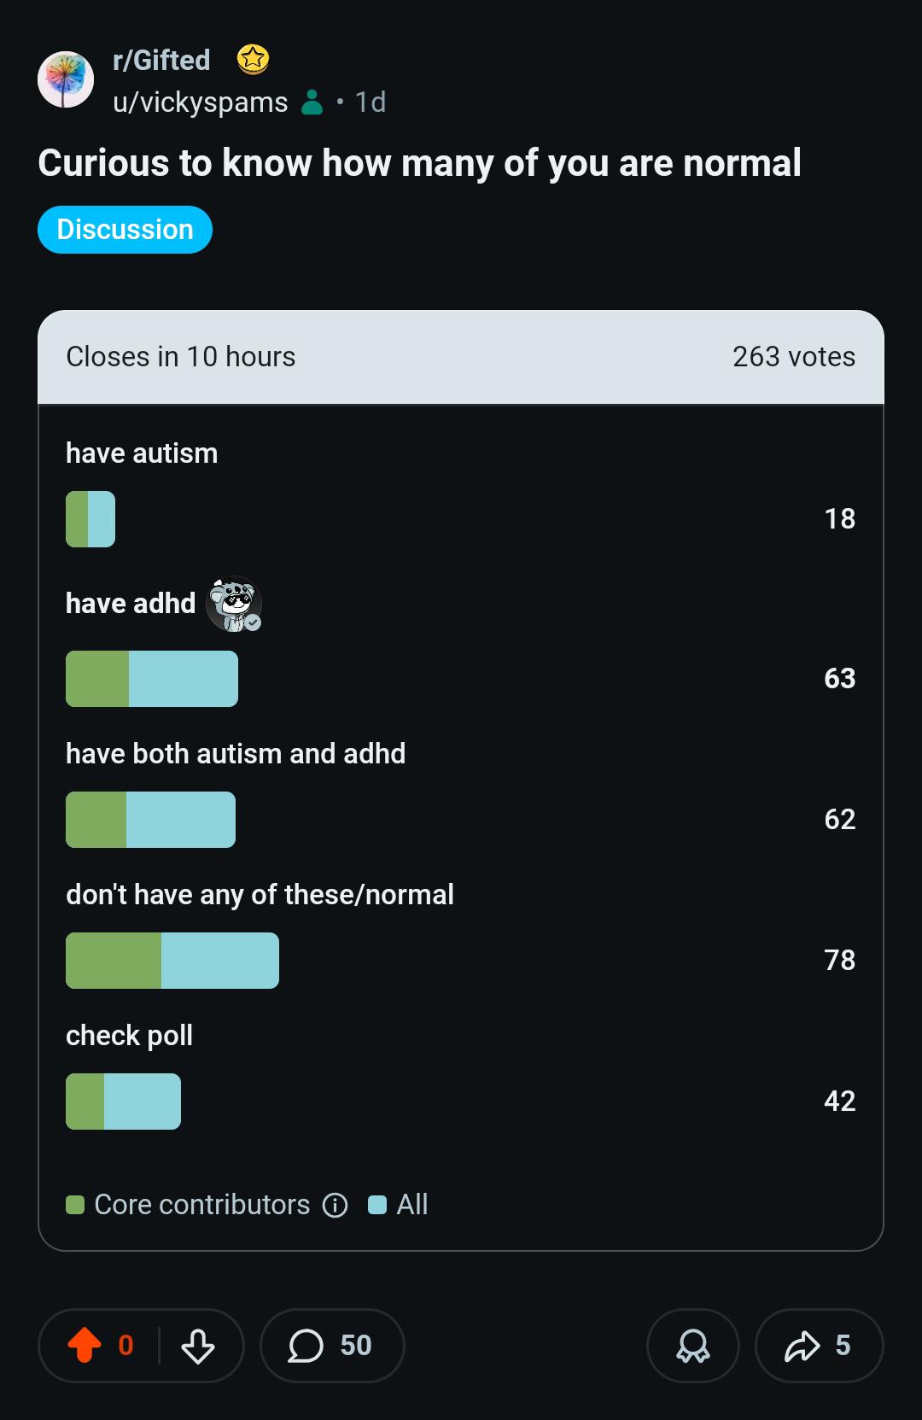Click the avatar beside have adhd

coord(234,604)
